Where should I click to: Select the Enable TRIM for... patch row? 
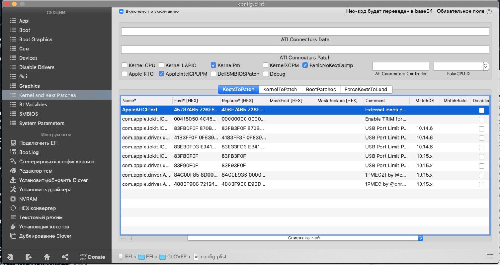coord(305,119)
